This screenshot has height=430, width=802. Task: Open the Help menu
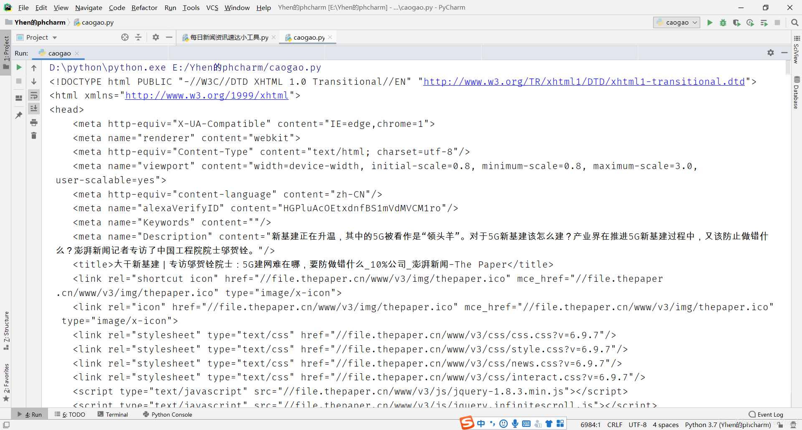click(x=264, y=8)
